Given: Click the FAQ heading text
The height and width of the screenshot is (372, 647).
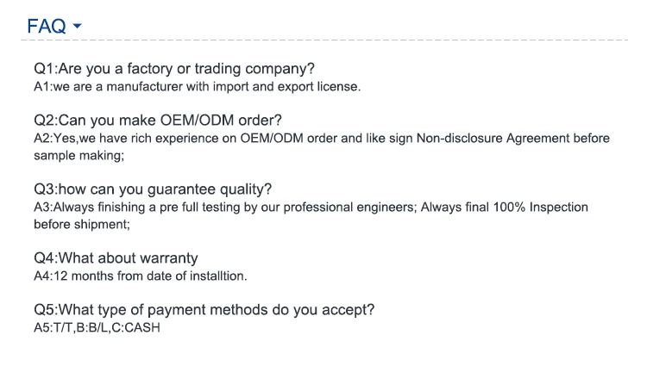Looking at the screenshot, I should click(47, 26).
